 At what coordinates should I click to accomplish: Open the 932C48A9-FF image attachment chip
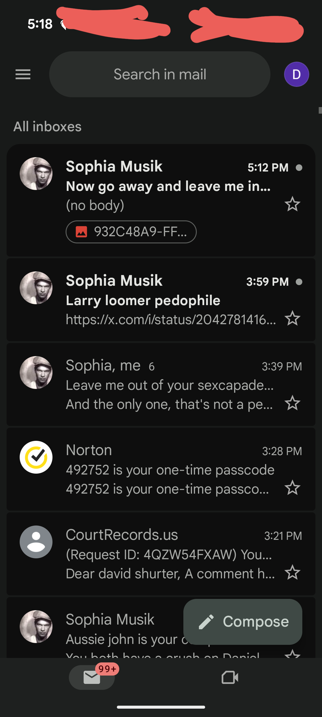click(131, 232)
